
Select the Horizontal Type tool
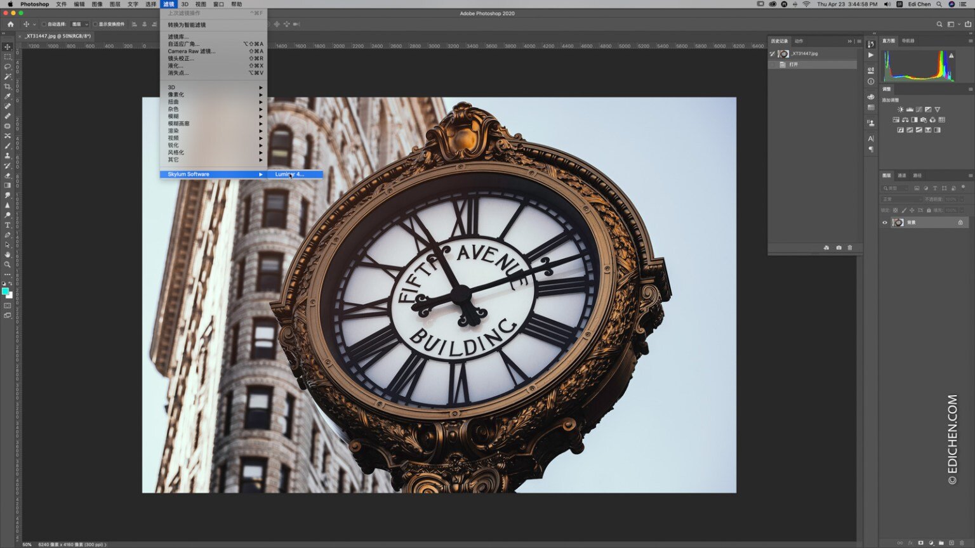(x=8, y=225)
